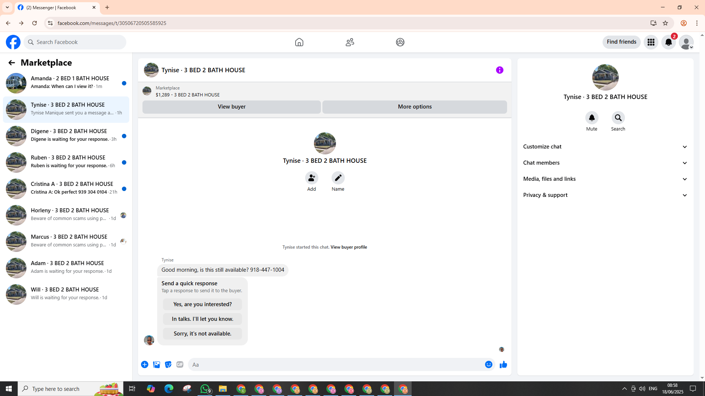Open Microsoft Edge from the taskbar
Image resolution: width=705 pixels, height=396 pixels.
pos(169,389)
